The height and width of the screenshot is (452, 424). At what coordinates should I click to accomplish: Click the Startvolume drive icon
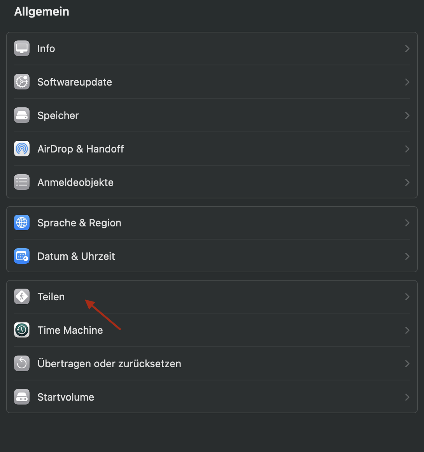pos(22,397)
